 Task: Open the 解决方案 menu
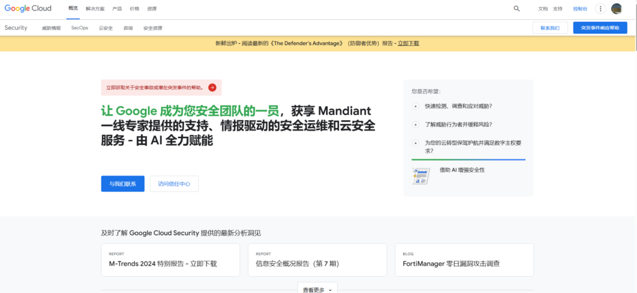point(95,9)
